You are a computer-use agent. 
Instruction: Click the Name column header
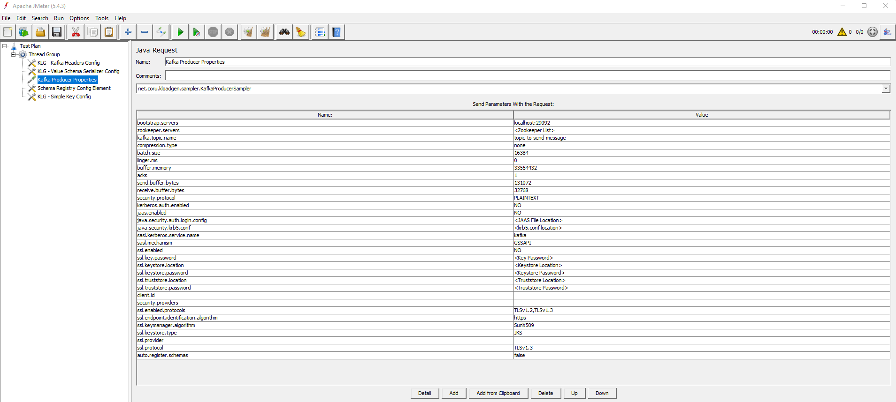click(325, 115)
